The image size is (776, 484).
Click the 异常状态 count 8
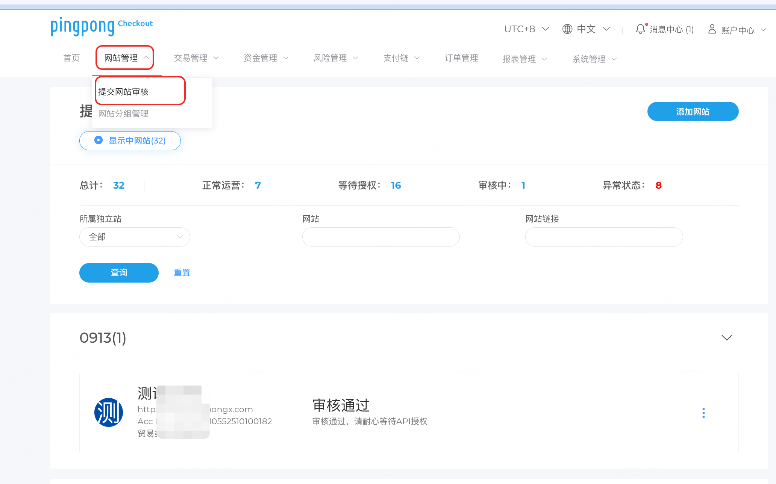[659, 185]
